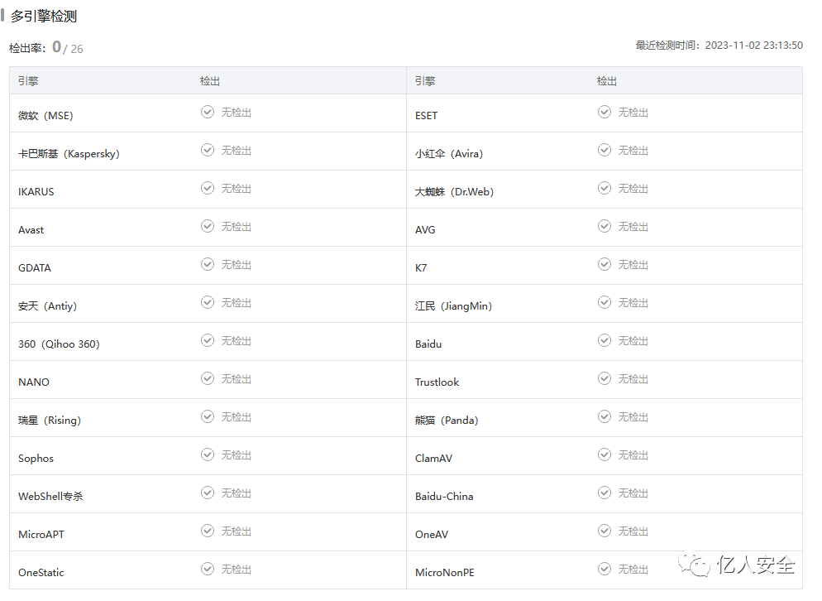This screenshot has height=601, width=822.
Task: Select the ClamAV engine name
Action: 433,459
